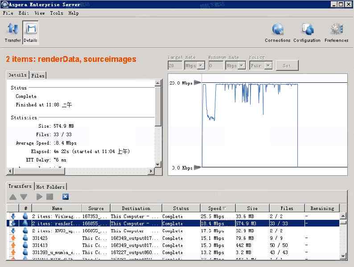Click the target rate marker on graph
Viewport: 354px width, 267px height.
[x=198, y=82]
